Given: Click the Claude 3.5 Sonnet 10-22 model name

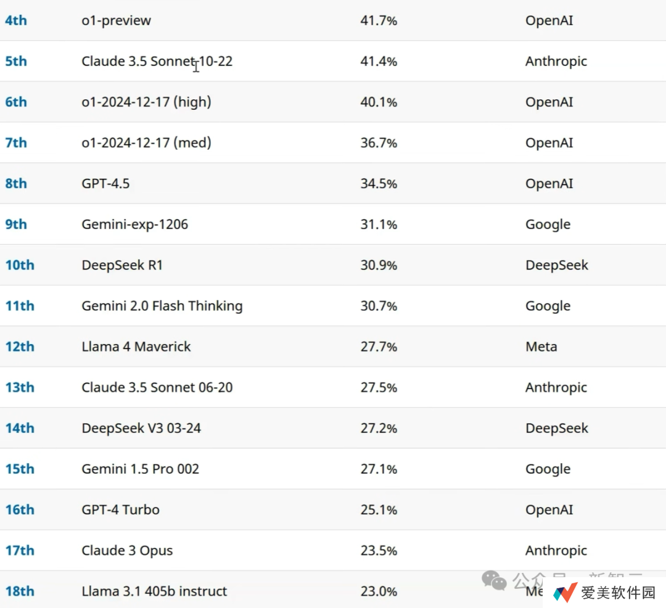Looking at the screenshot, I should (x=157, y=61).
